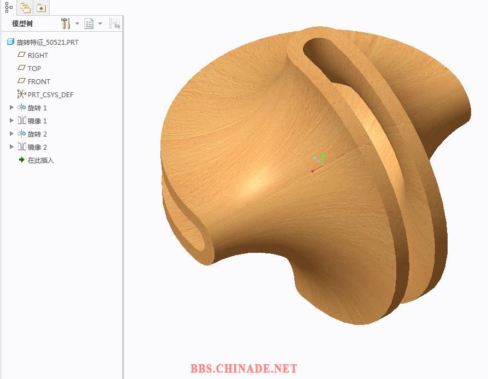Image resolution: width=488 pixels, height=379 pixels.
Task: Click the tree display list icon
Action: [90, 23]
